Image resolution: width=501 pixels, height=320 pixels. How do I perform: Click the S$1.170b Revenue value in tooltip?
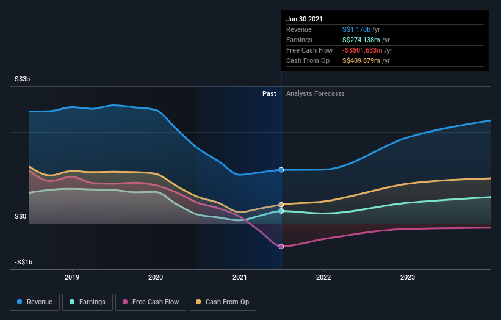tap(356, 29)
